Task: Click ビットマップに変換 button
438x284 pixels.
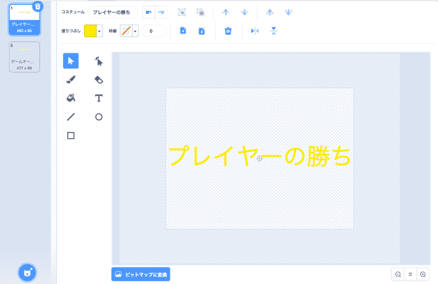Action: [x=141, y=274]
